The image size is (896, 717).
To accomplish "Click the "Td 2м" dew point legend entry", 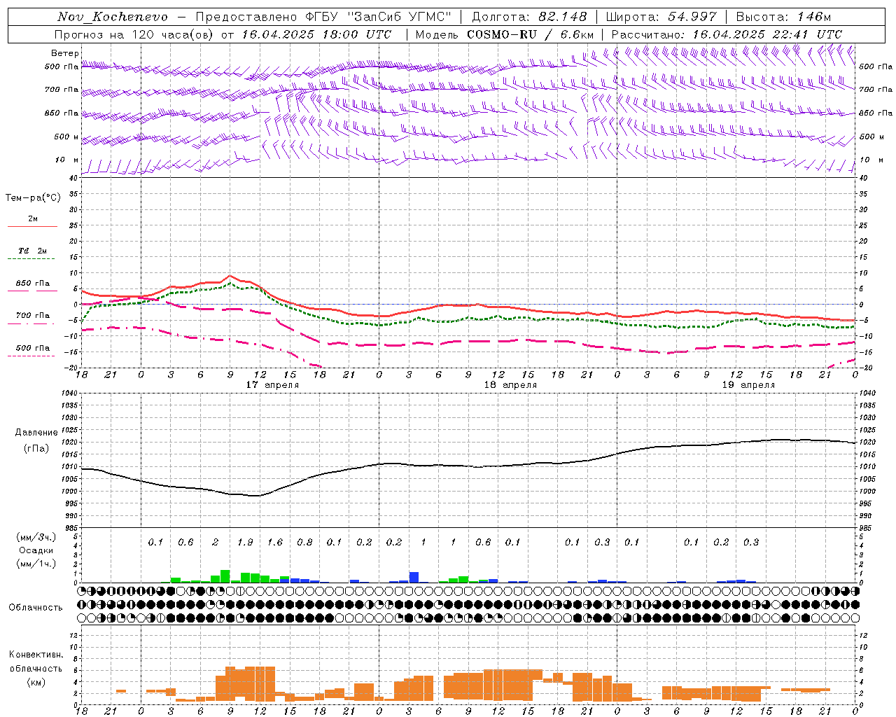I will pos(32,251).
